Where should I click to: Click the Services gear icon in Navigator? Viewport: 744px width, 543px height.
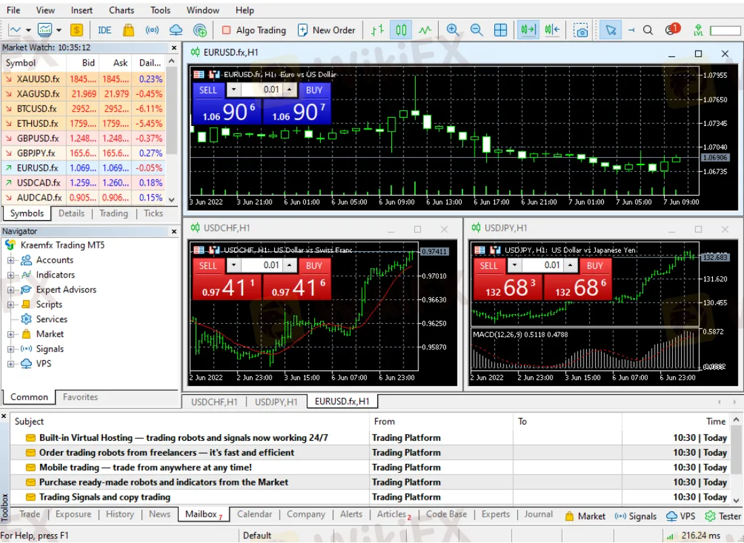pyautogui.click(x=26, y=319)
